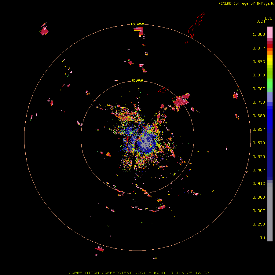275x275 pixels.
Task: Click the red outline crossing the 50 NMI ring
Action: pos(164,90)
